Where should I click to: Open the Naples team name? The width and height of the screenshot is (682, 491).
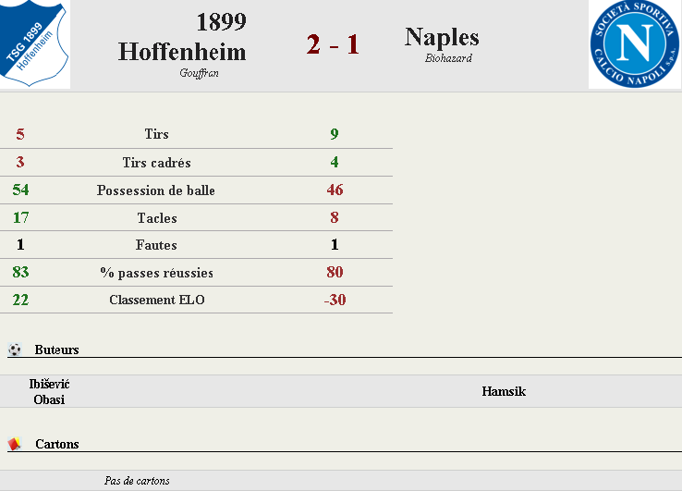tap(442, 37)
